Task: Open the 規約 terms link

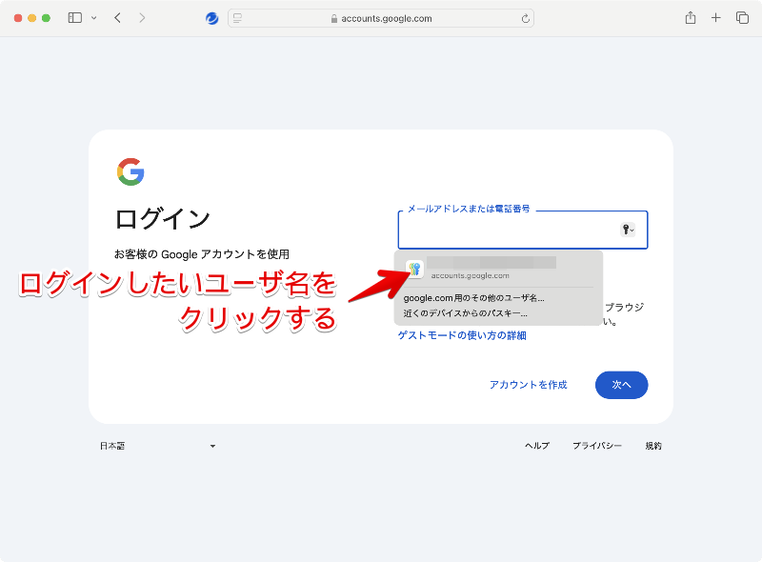Action: tap(653, 446)
